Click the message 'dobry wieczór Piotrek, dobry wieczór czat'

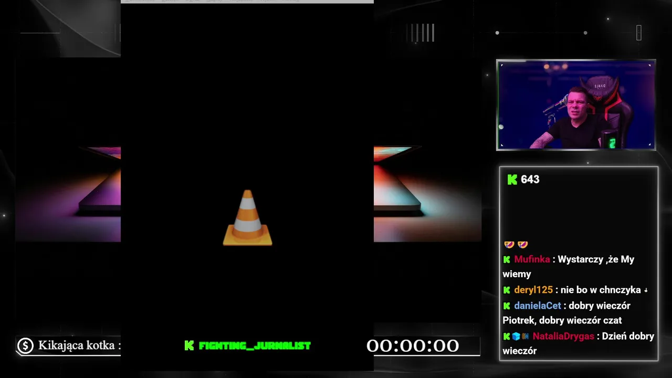coord(566,313)
